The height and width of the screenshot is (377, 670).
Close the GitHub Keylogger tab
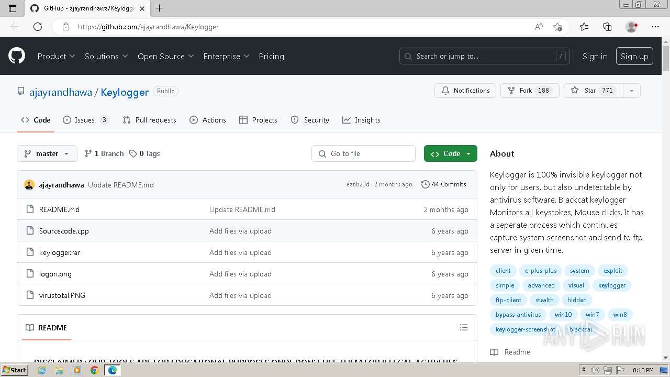tap(142, 8)
